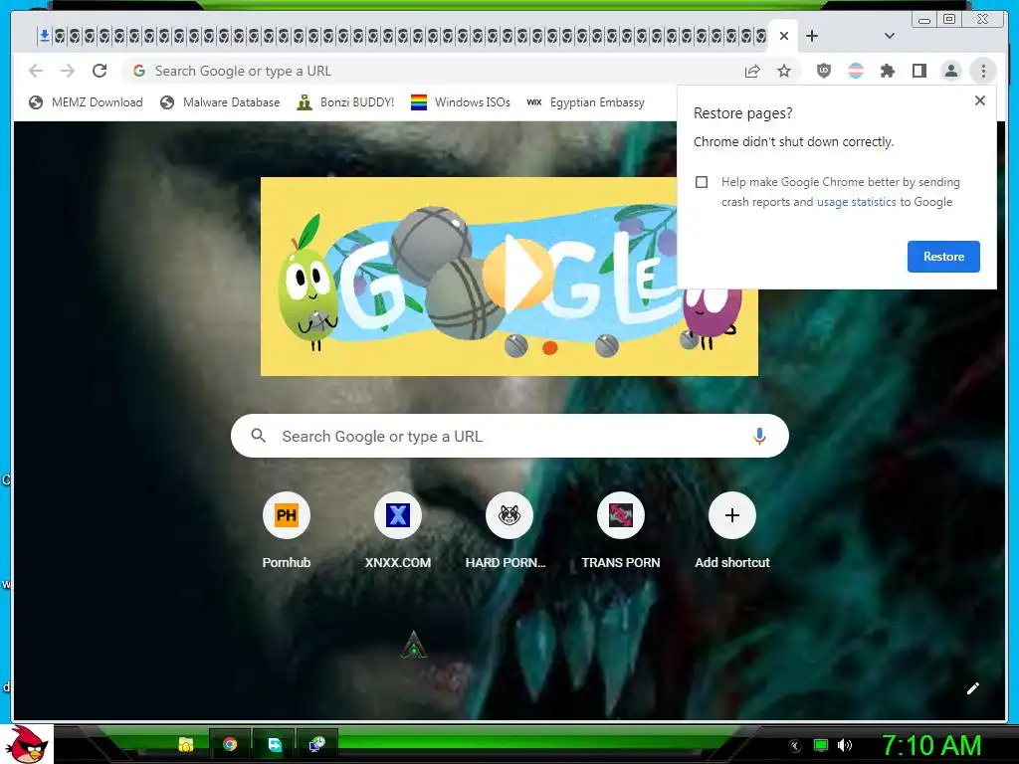Dismiss the Restore pages popup
The width and height of the screenshot is (1019, 764).
click(980, 100)
